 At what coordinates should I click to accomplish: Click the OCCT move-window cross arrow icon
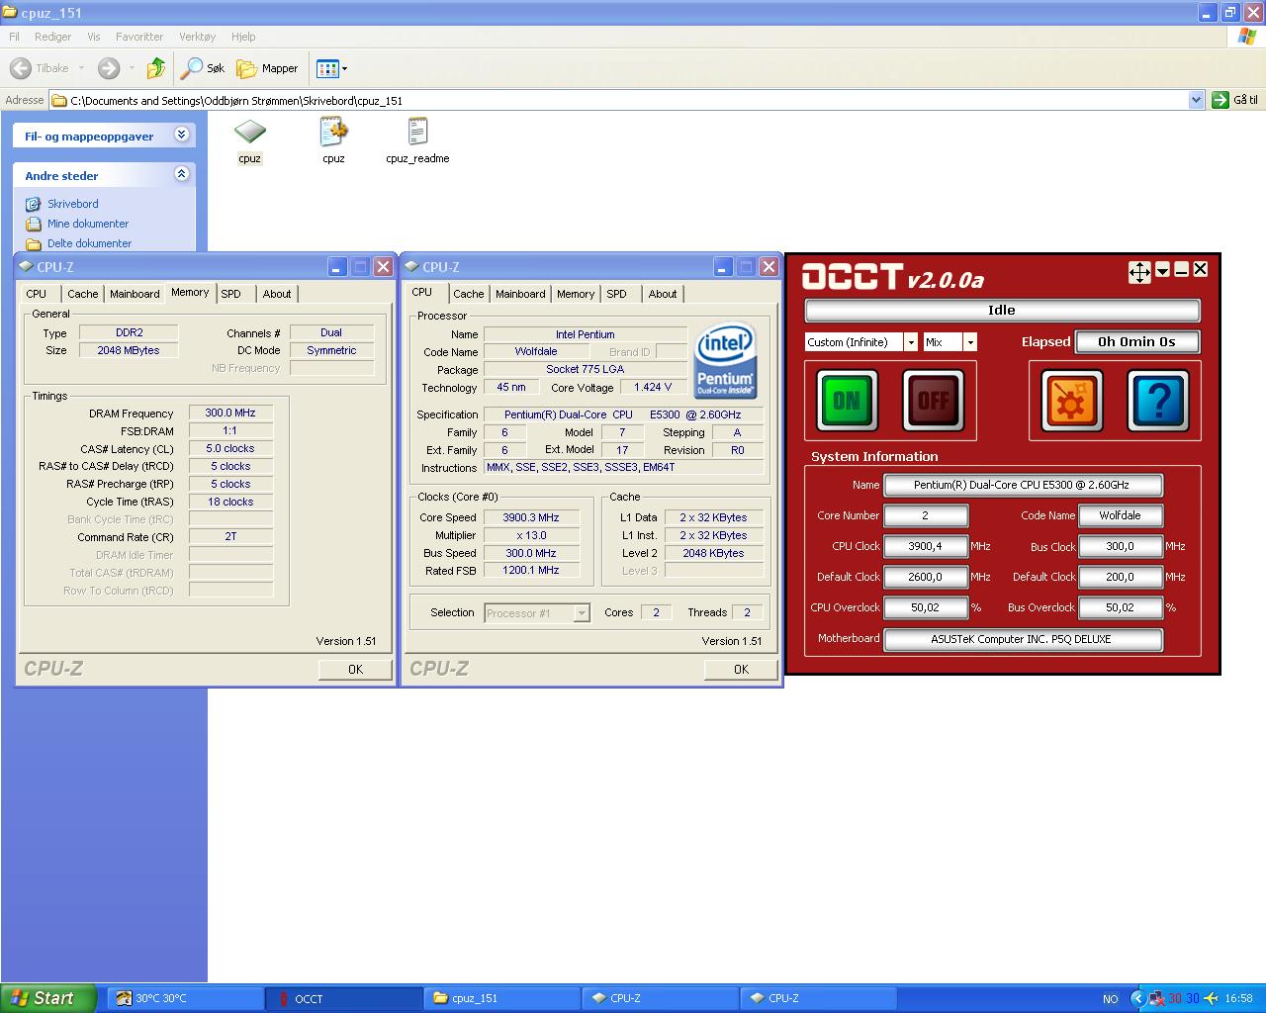tap(1139, 272)
